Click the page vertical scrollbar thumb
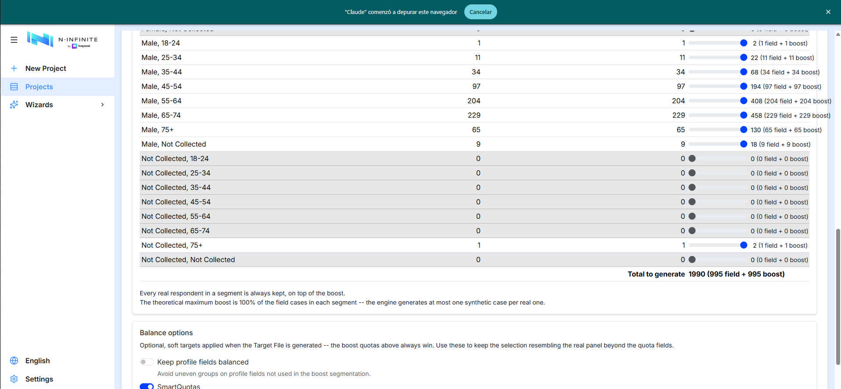Screen dimensions: 841x389 pyautogui.click(x=838, y=297)
